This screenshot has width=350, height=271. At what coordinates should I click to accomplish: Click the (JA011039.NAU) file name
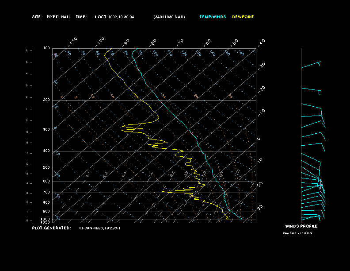point(169,17)
